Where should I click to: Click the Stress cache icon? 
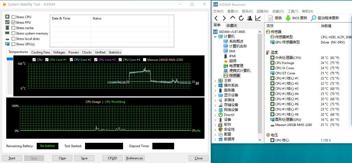click(8, 28)
